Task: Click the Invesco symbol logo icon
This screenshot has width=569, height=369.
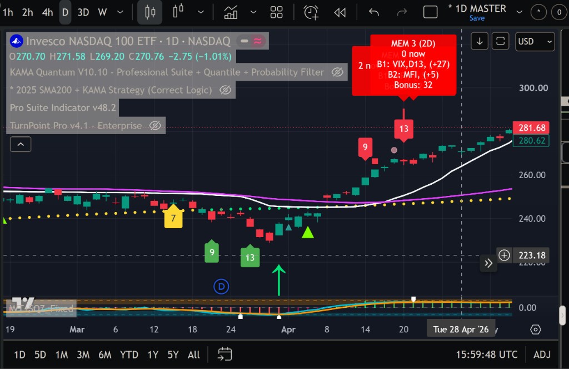Action: coord(16,41)
